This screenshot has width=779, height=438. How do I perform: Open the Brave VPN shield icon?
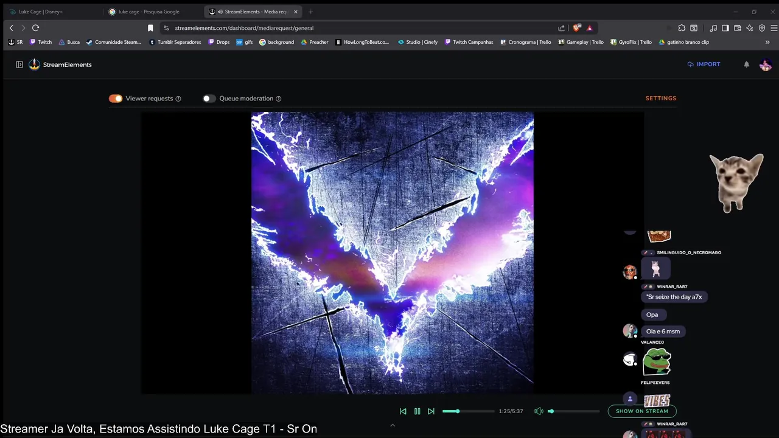click(761, 28)
